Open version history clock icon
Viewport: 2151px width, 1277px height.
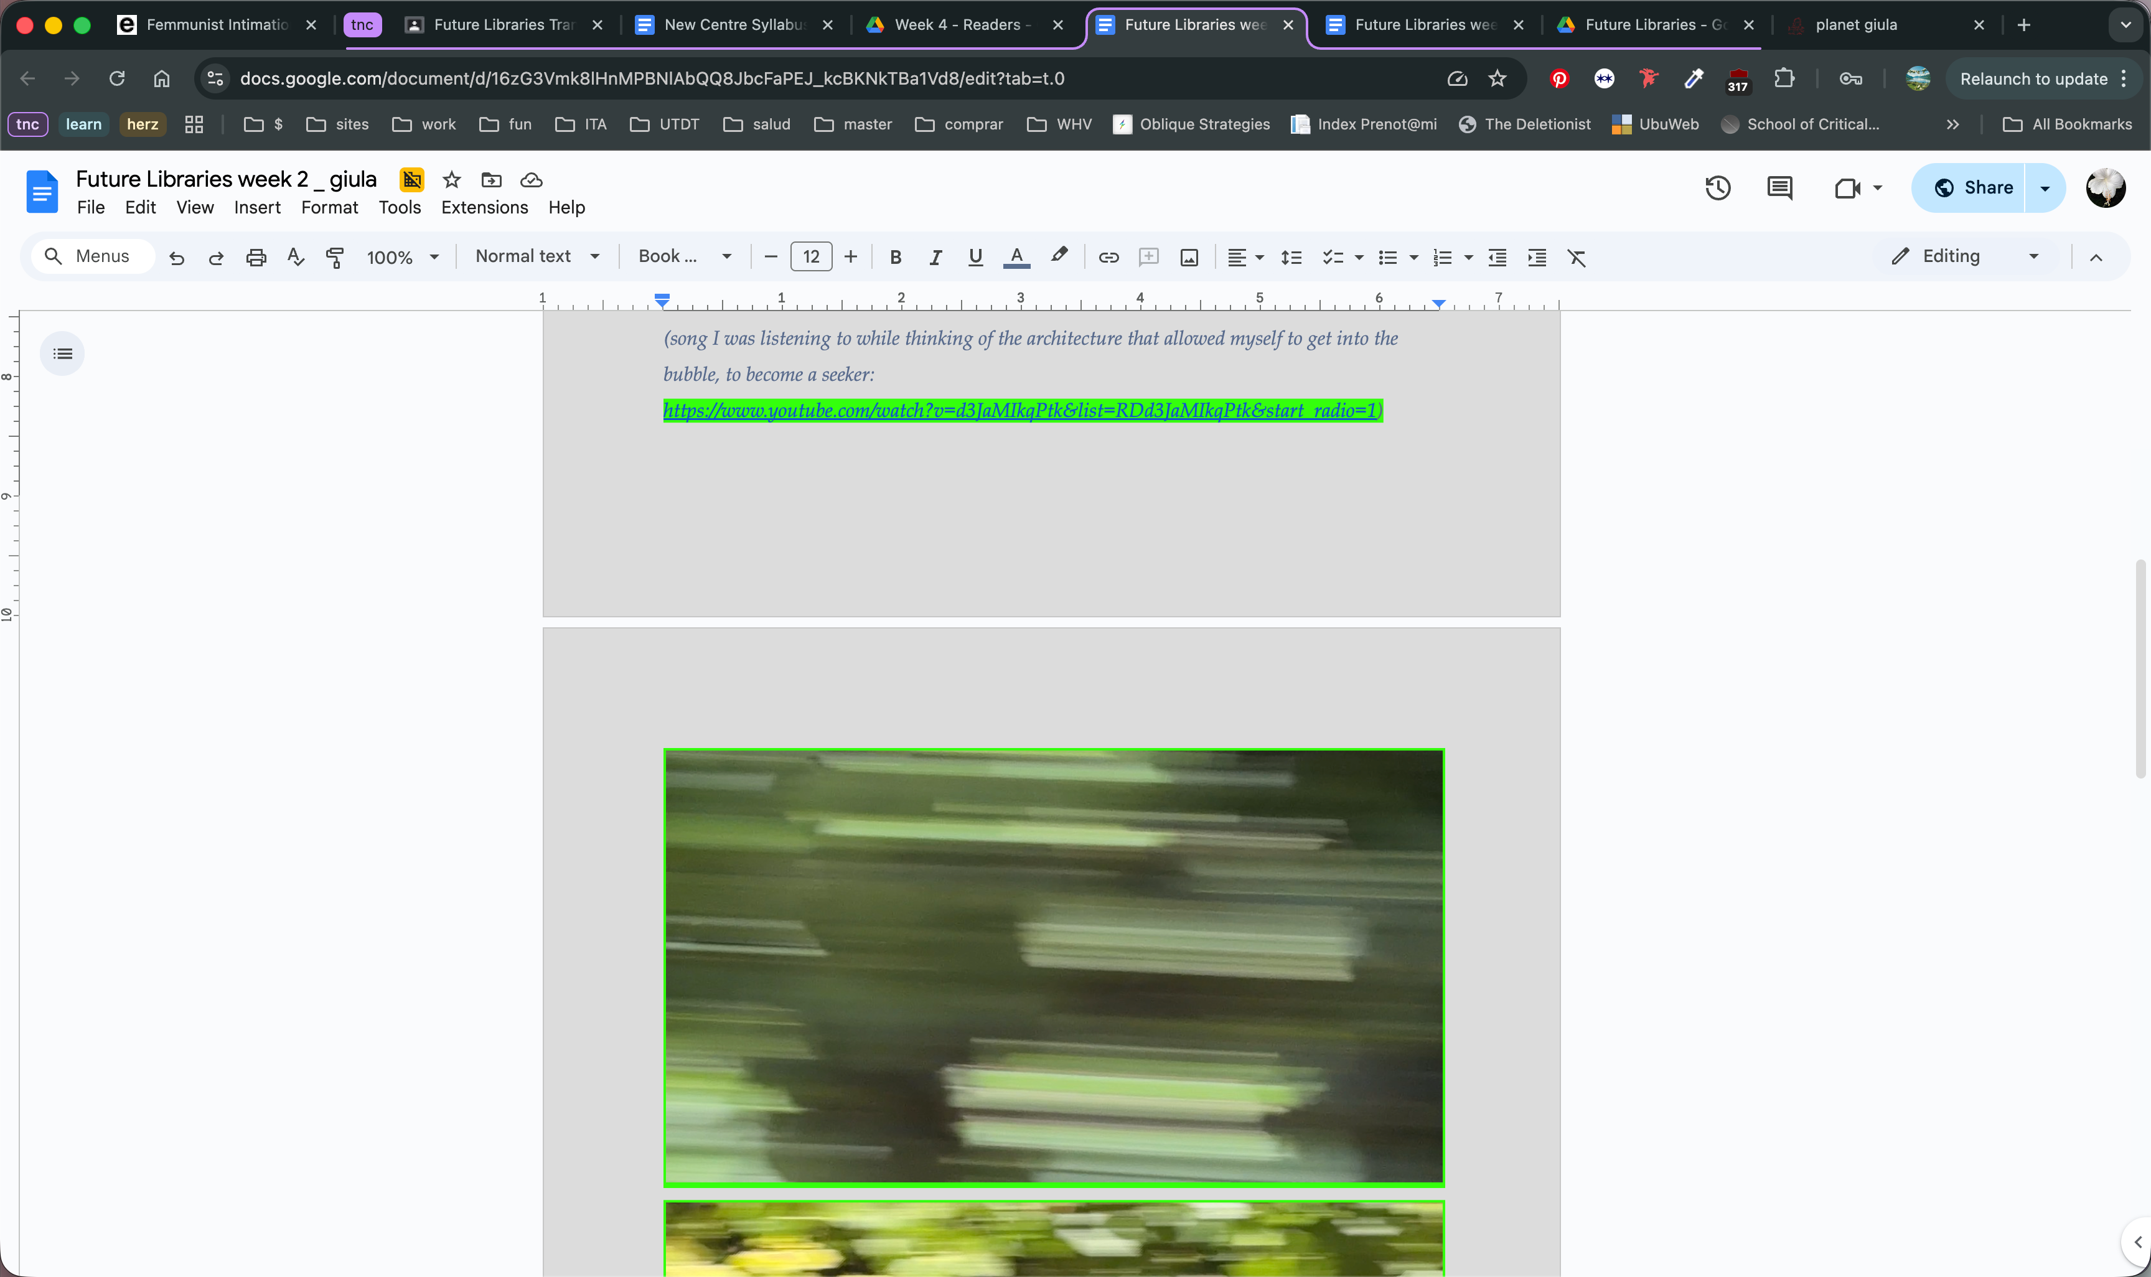[x=1717, y=187]
